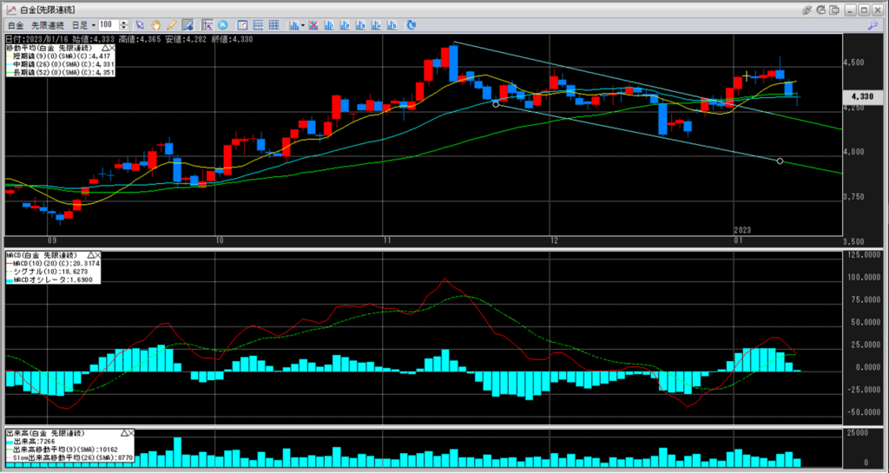Screen dimensions: 889x473
Task: Open the chart settings window icon
Action: click(x=243, y=25)
